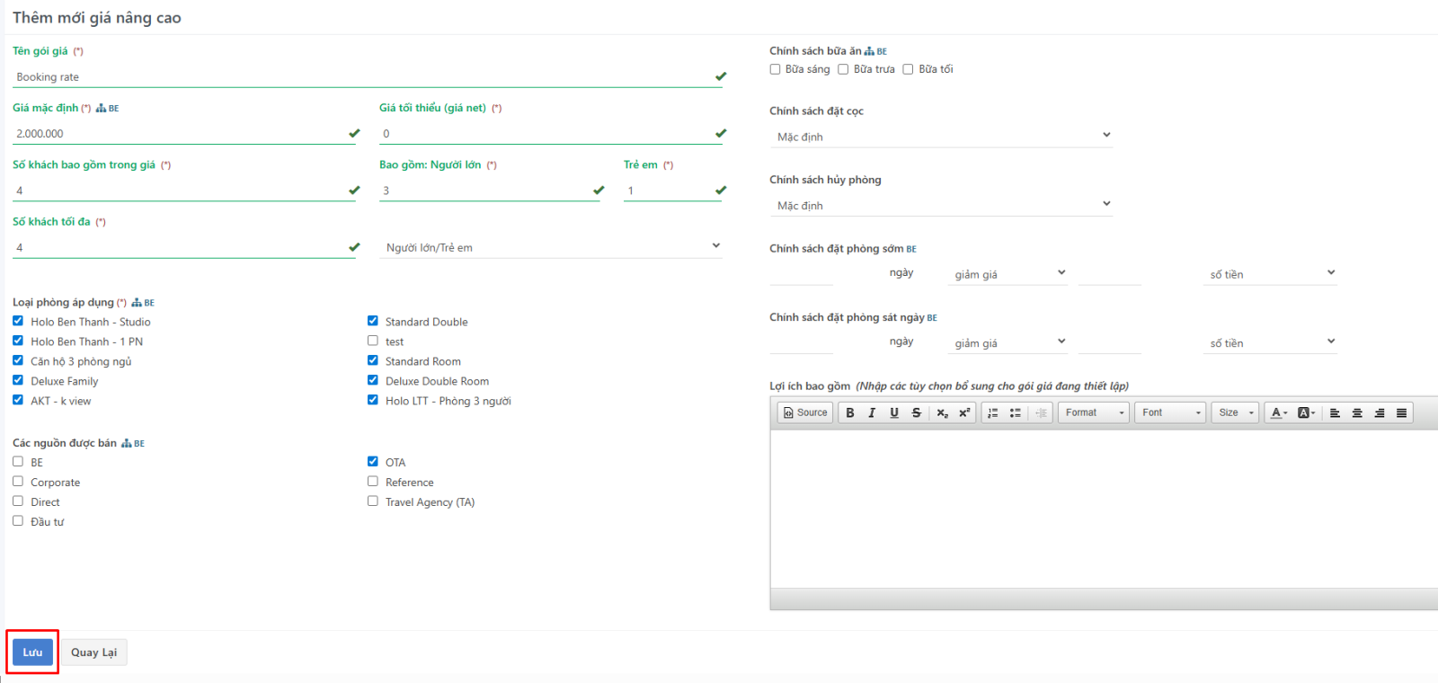1438x683 pixels.
Task: Apply italic formatting in the editor
Action: (x=872, y=412)
